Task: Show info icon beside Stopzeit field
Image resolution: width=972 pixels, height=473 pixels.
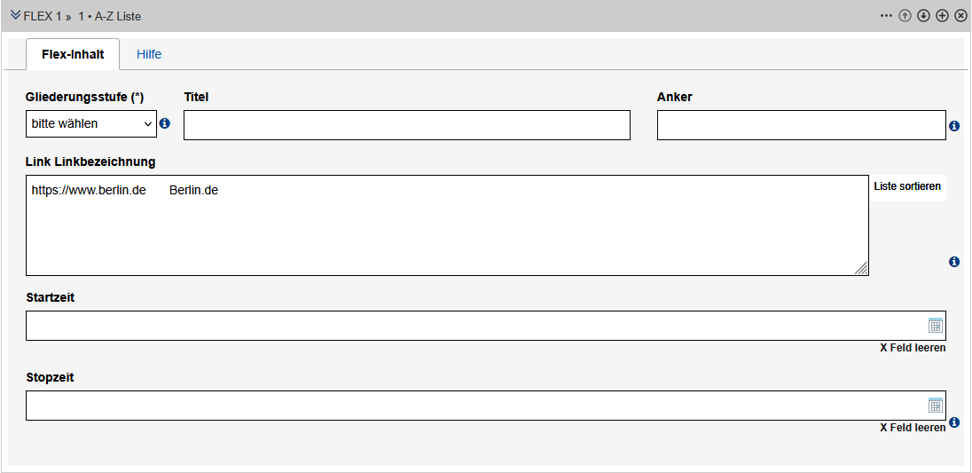Action: click(954, 422)
